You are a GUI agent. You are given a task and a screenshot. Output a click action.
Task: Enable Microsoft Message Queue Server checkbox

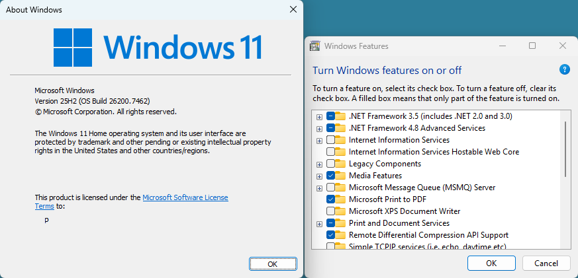tap(330, 188)
